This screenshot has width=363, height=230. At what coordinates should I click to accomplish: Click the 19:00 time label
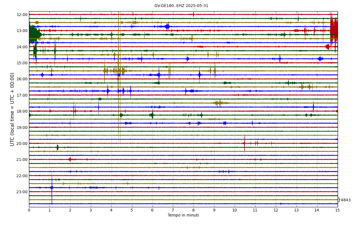point(22,127)
